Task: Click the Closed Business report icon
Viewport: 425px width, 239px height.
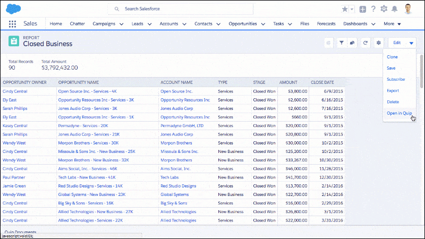Action: [x=14, y=41]
